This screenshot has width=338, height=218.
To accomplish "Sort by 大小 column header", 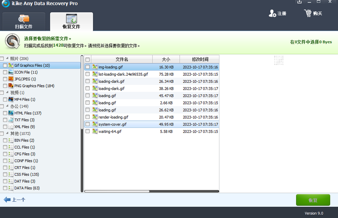I will 166,59.
